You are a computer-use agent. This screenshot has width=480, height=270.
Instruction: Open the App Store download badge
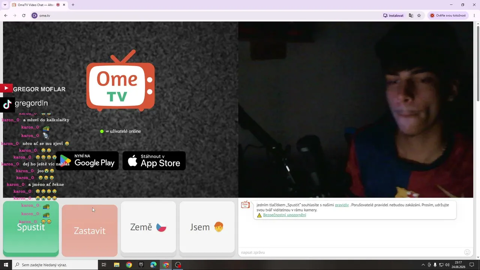point(154,160)
